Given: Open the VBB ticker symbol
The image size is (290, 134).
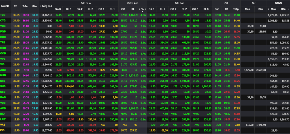Looking at the screenshot, I should [3, 26].
